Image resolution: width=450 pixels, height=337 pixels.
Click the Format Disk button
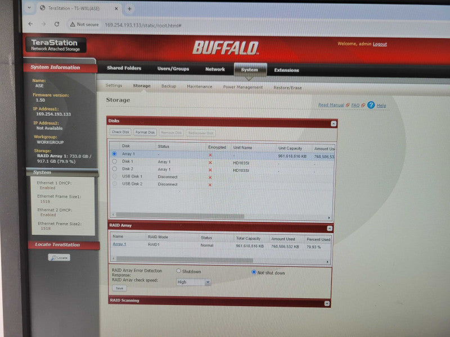point(145,133)
